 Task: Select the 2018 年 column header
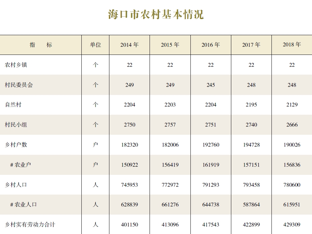tap(292, 45)
